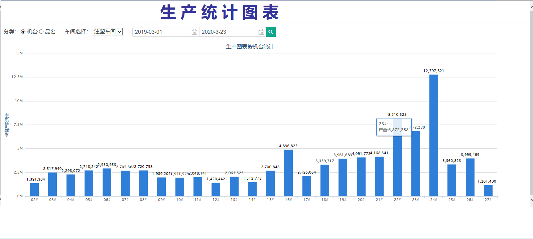The height and width of the screenshot is (239, 533).
Task: Click the 车间选择 label
Action: pyautogui.click(x=77, y=32)
